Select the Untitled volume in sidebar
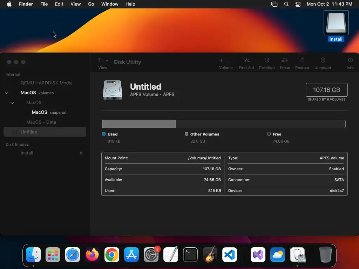This screenshot has width=359, height=269. click(45, 132)
